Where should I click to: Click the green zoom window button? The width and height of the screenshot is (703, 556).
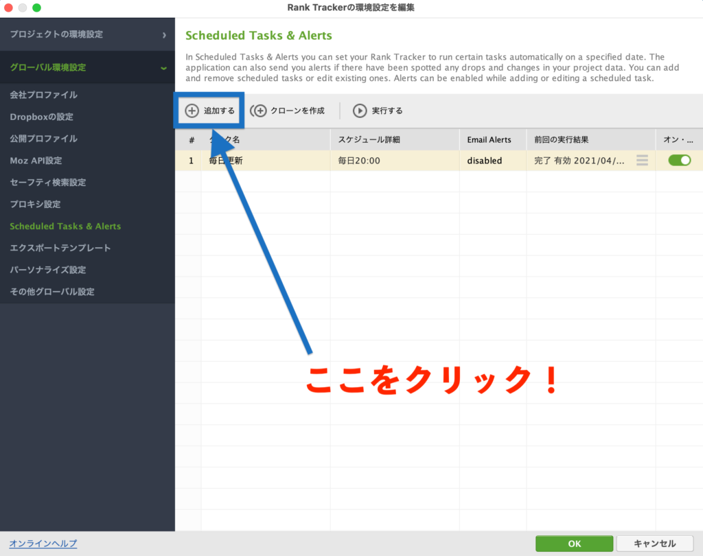click(x=37, y=8)
